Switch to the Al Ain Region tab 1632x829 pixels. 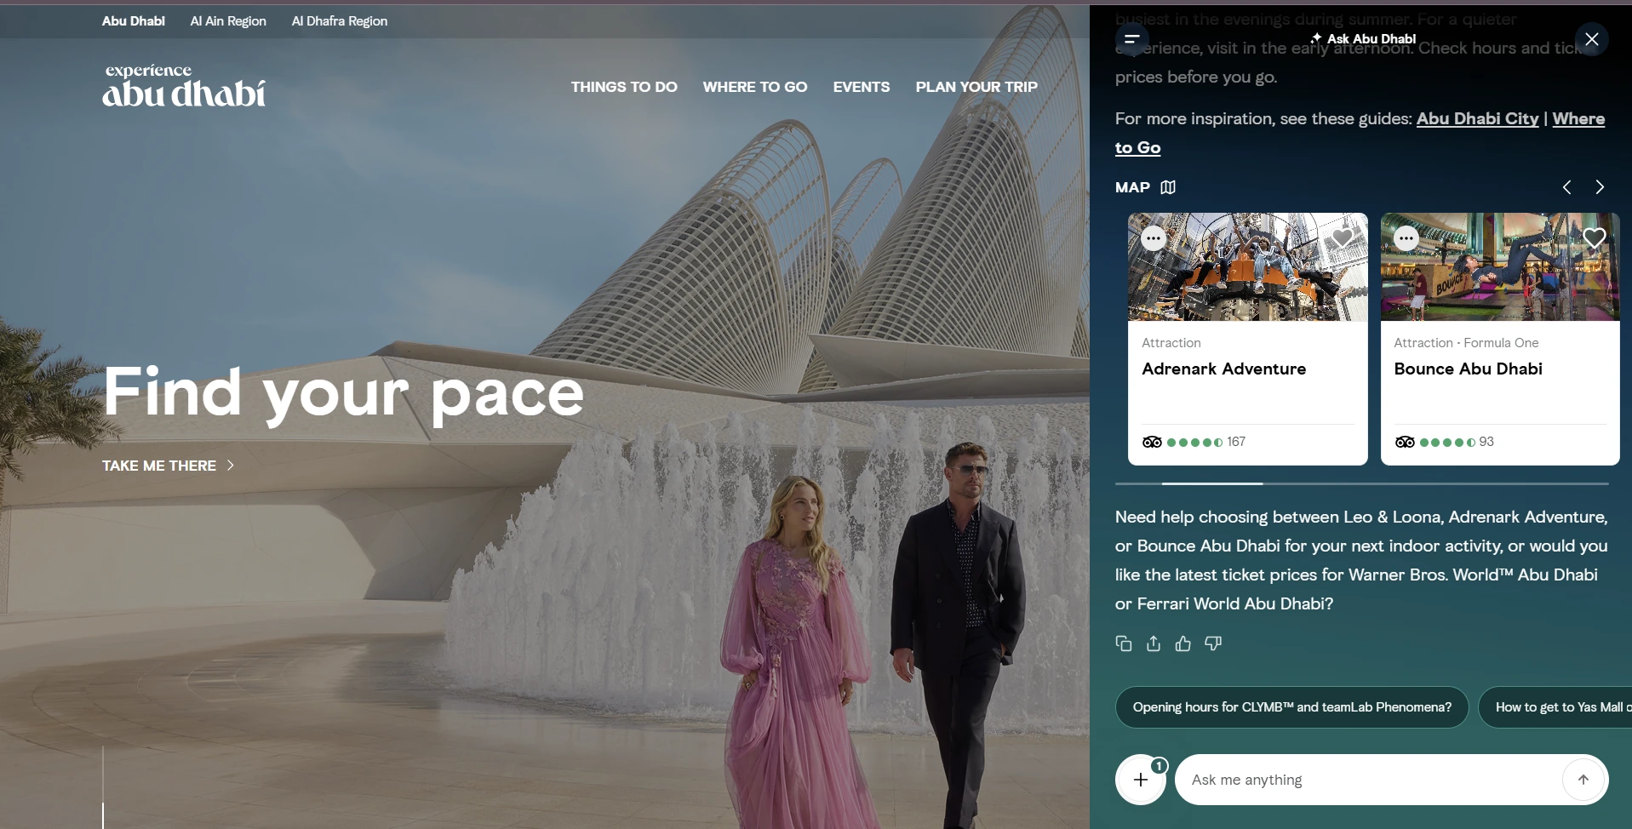pos(228,21)
